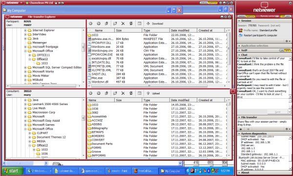
Task: Refresh the participant file list
Action: pos(131,23)
